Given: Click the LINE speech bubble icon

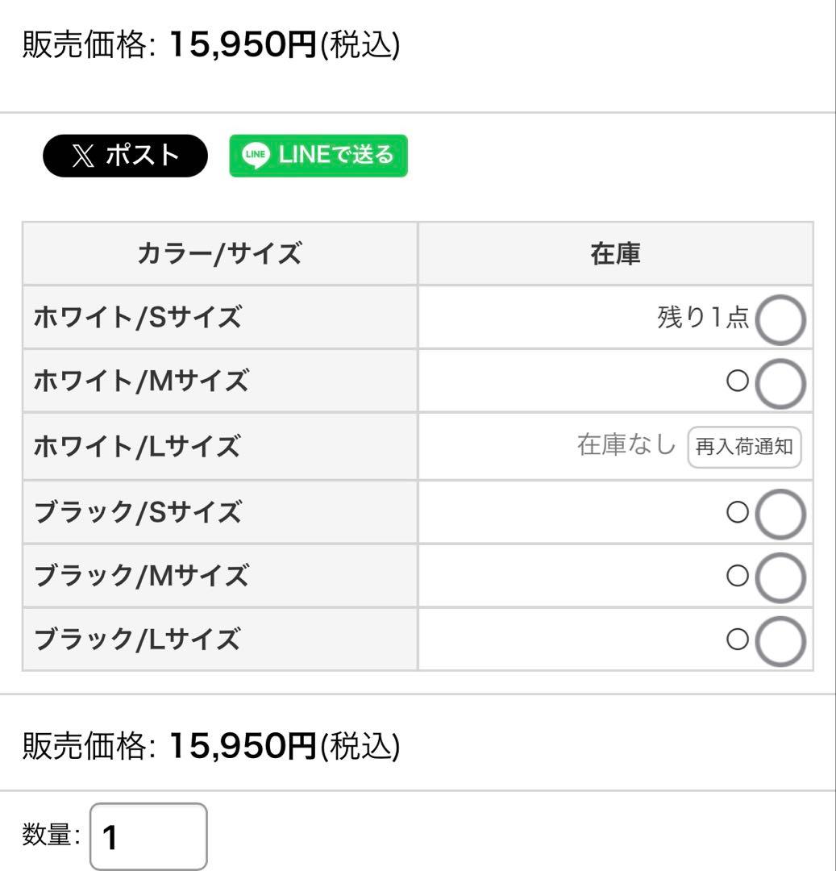Looking at the screenshot, I should pyautogui.click(x=255, y=157).
